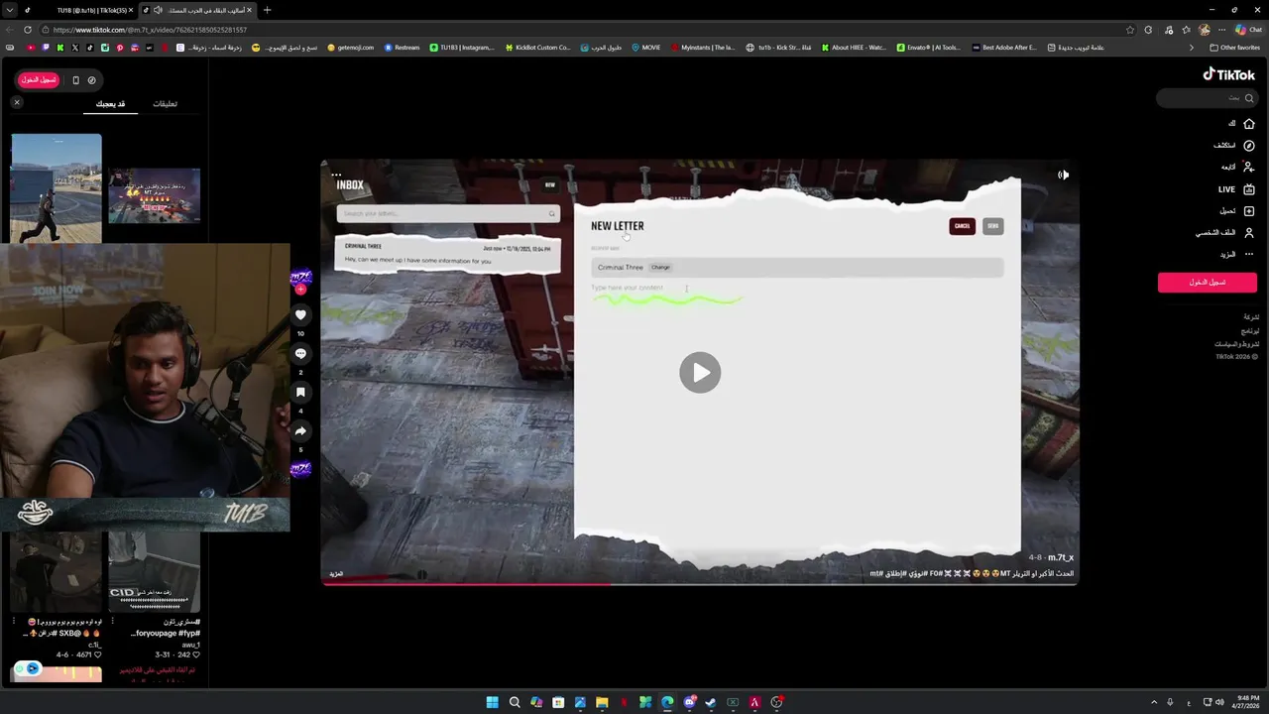Open File Explorer from the taskbar
The image size is (1269, 714).
tap(602, 702)
